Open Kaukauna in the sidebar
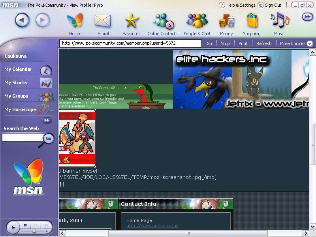 point(15,56)
